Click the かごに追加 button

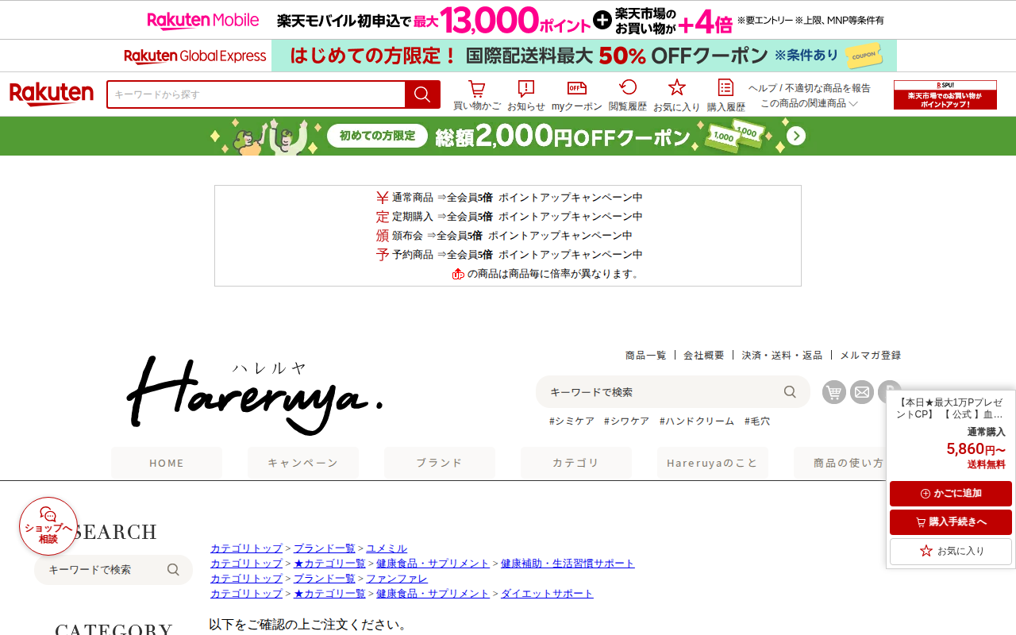tap(951, 494)
